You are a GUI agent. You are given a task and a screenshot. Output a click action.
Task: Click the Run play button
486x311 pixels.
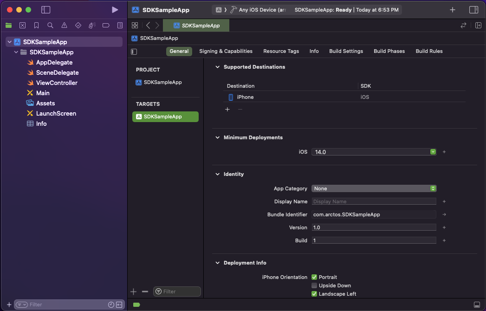pos(115,10)
